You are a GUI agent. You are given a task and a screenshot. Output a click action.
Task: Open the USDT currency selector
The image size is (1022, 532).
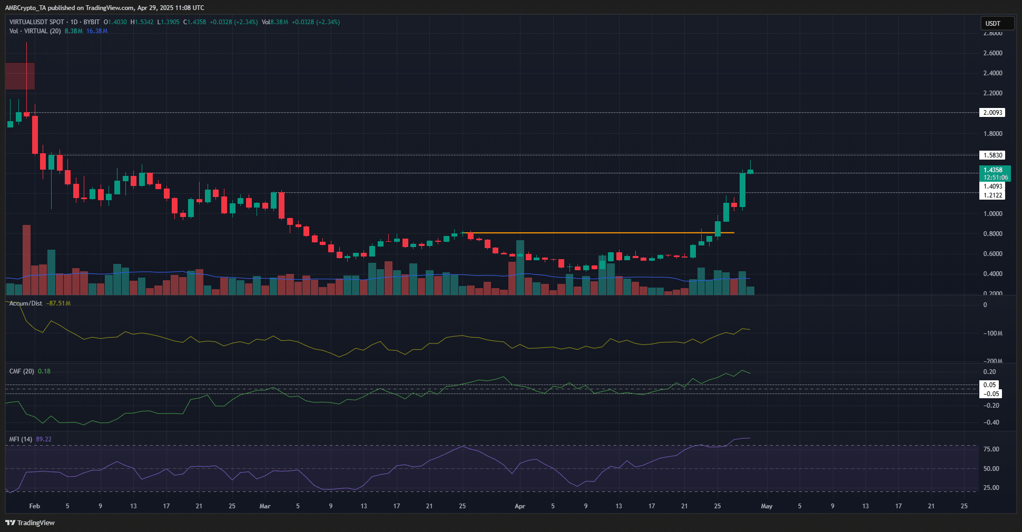[x=997, y=23]
